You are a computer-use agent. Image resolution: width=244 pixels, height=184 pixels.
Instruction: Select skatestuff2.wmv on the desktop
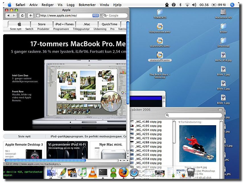(160, 42)
